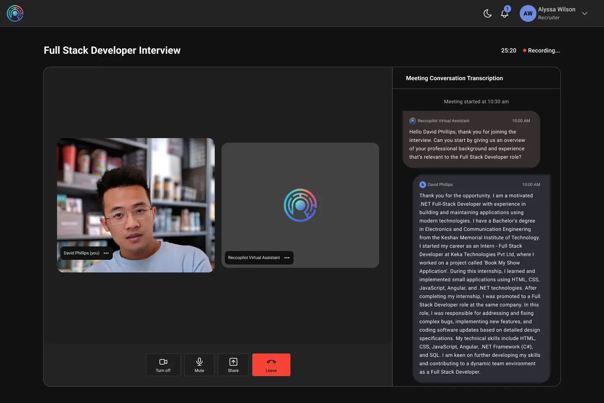Click the Meeting Conversation Transcription heading
This screenshot has height=403, width=604.
(454, 78)
